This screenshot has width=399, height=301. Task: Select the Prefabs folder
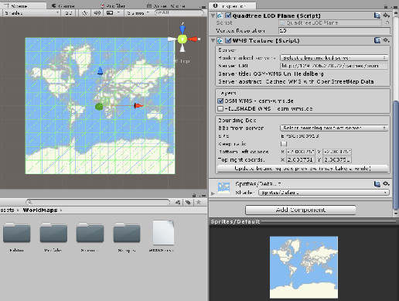[53, 238]
